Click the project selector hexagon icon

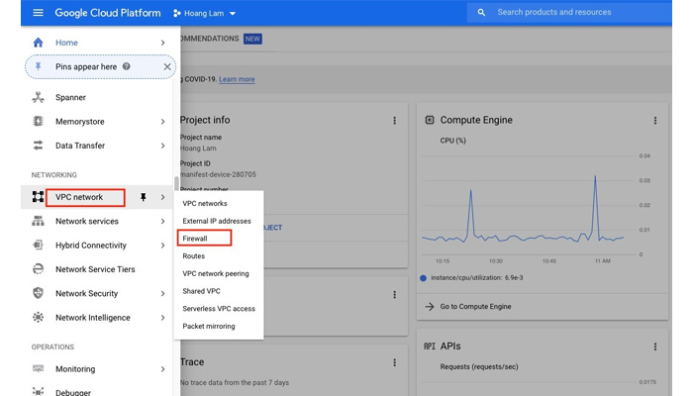click(x=177, y=13)
